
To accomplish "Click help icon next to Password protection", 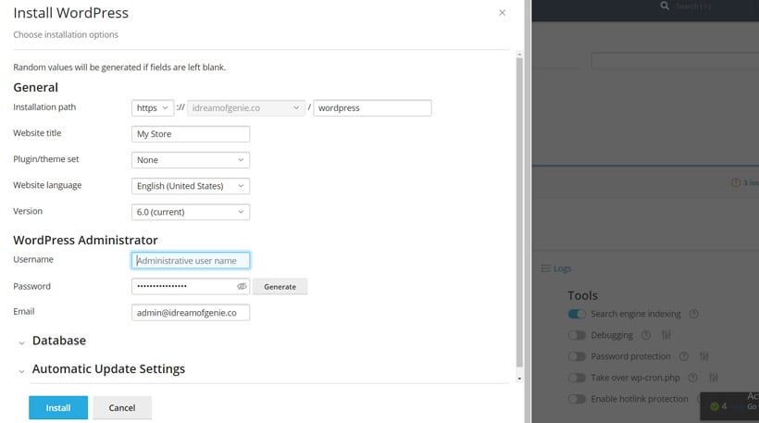I will coord(683,356).
